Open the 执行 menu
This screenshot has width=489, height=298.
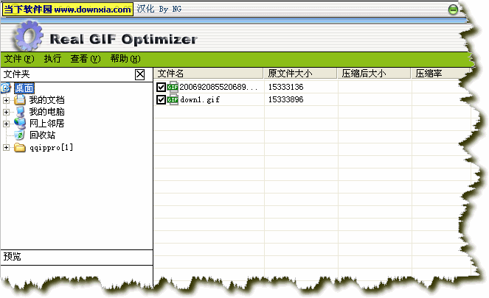pos(52,59)
